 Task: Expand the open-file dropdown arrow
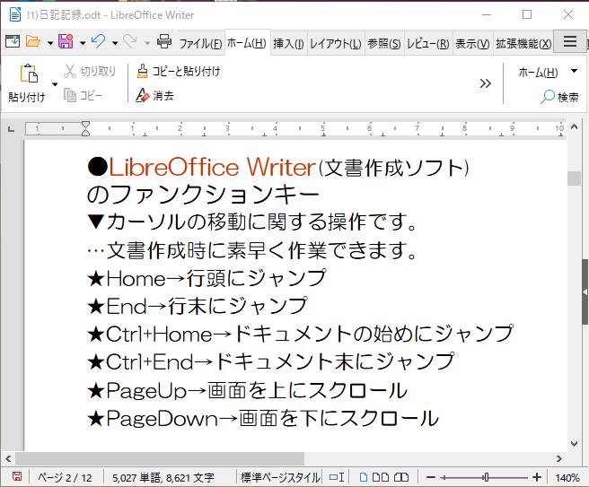(50, 43)
